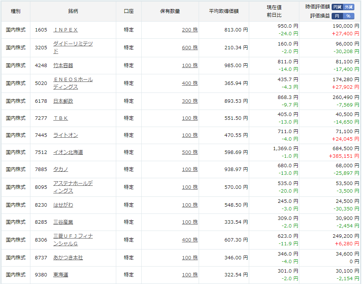This screenshot has height=284, width=362.
Task: Open the ＥＮＥＯＳホールディングス stock link
Action: [x=73, y=83]
